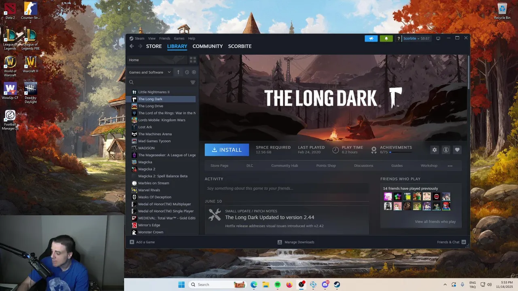Open the DLC link
This screenshot has width=518, height=291.
[250, 166]
